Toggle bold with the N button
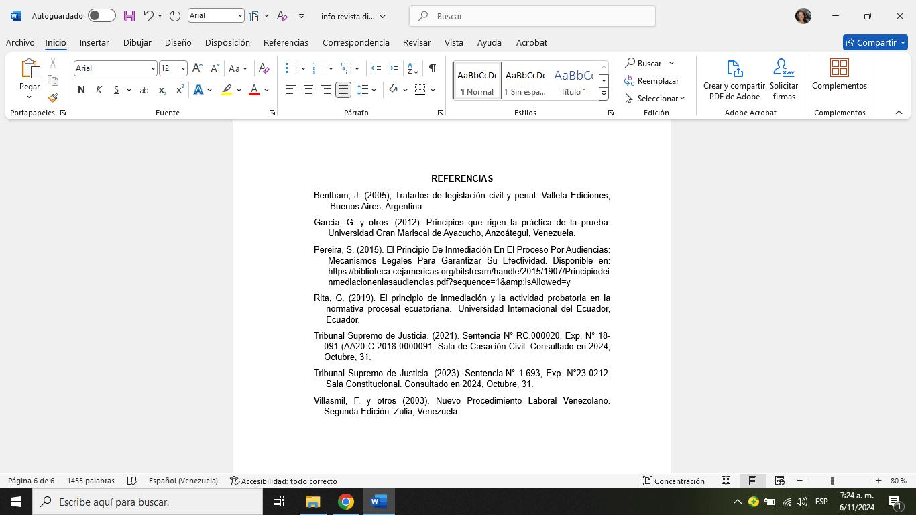The image size is (916, 515). [81, 90]
